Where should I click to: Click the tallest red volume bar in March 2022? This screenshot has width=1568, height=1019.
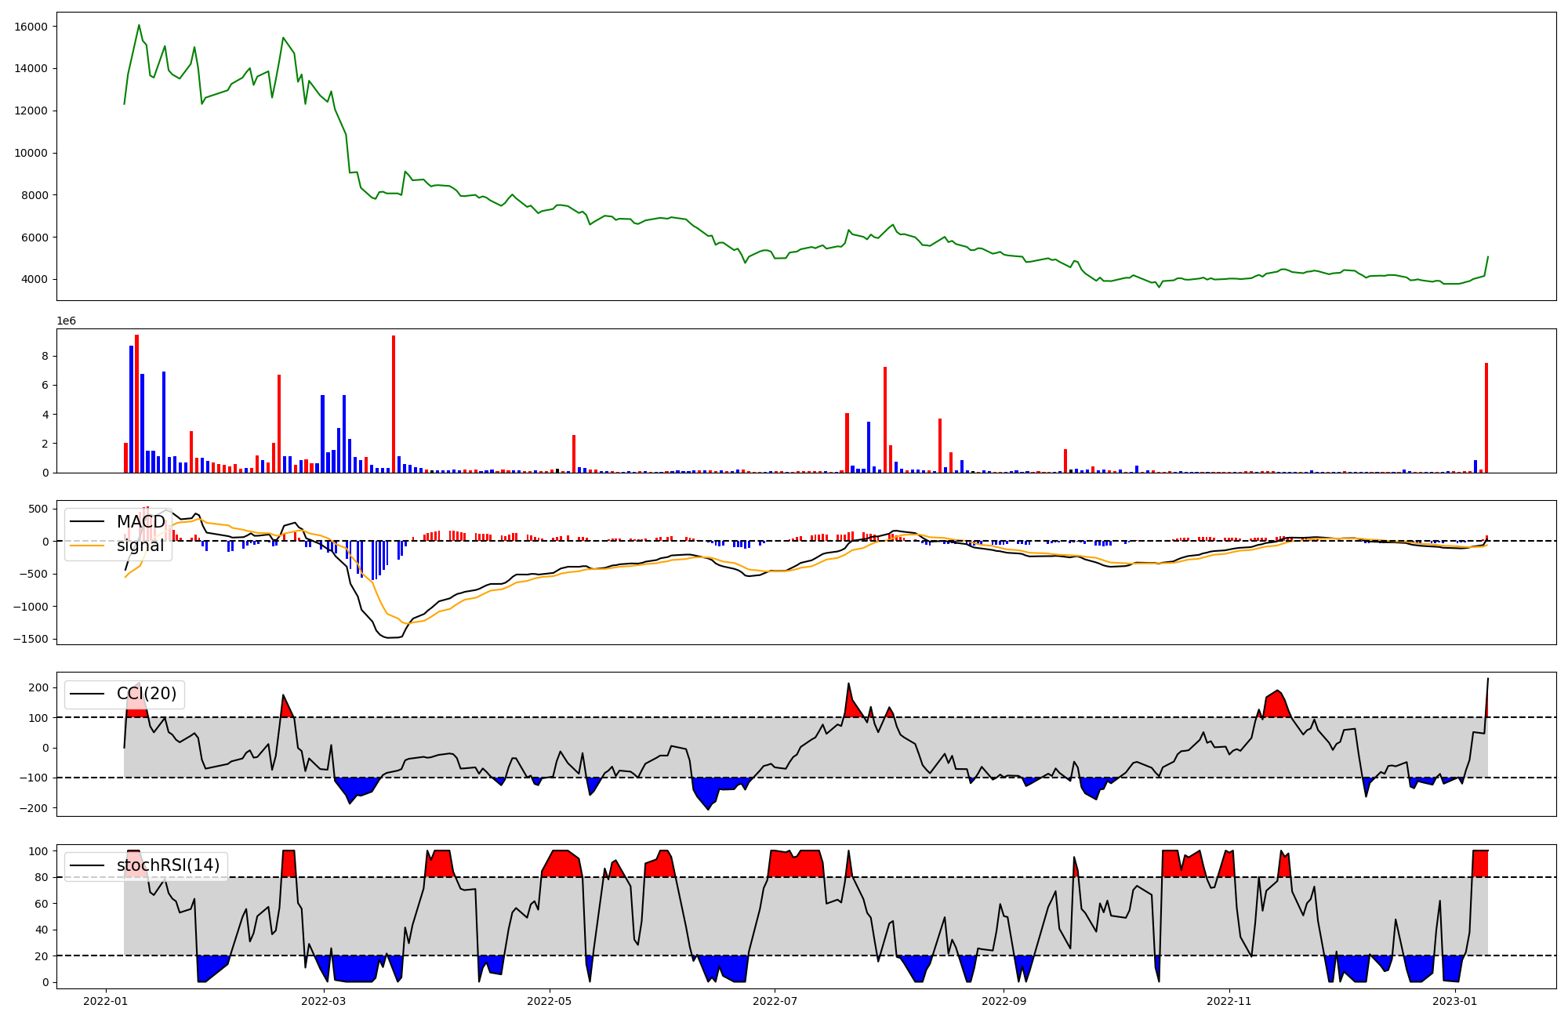(x=394, y=404)
